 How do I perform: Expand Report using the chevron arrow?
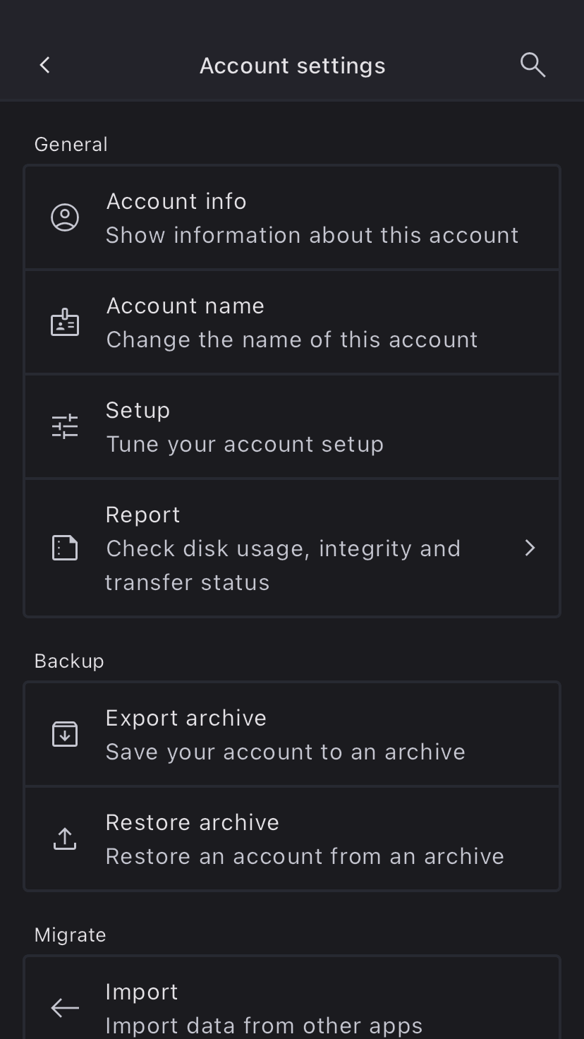530,548
